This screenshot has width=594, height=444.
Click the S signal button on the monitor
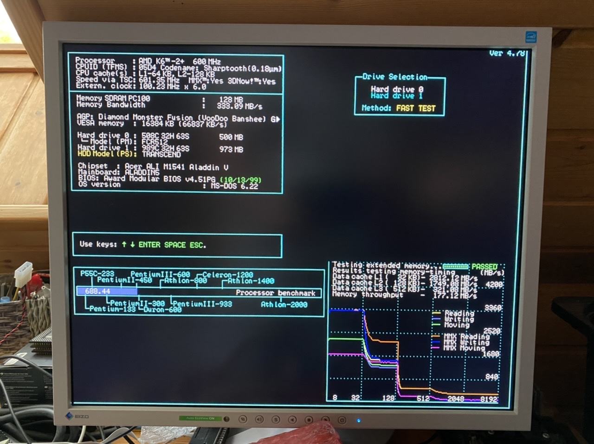click(x=276, y=419)
